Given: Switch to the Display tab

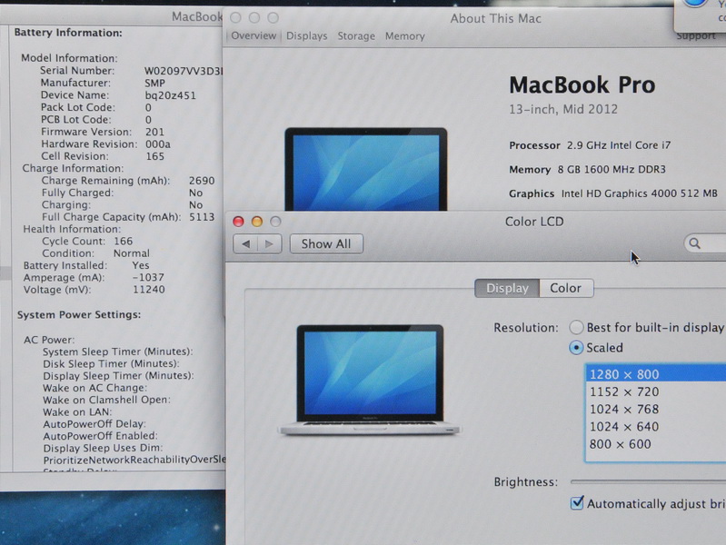Looking at the screenshot, I should click(x=507, y=288).
